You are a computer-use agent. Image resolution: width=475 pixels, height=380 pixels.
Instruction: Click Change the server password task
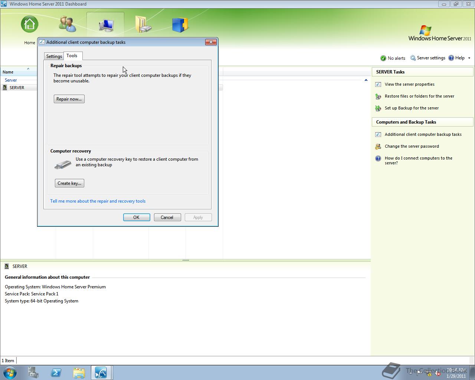pyautogui.click(x=412, y=146)
